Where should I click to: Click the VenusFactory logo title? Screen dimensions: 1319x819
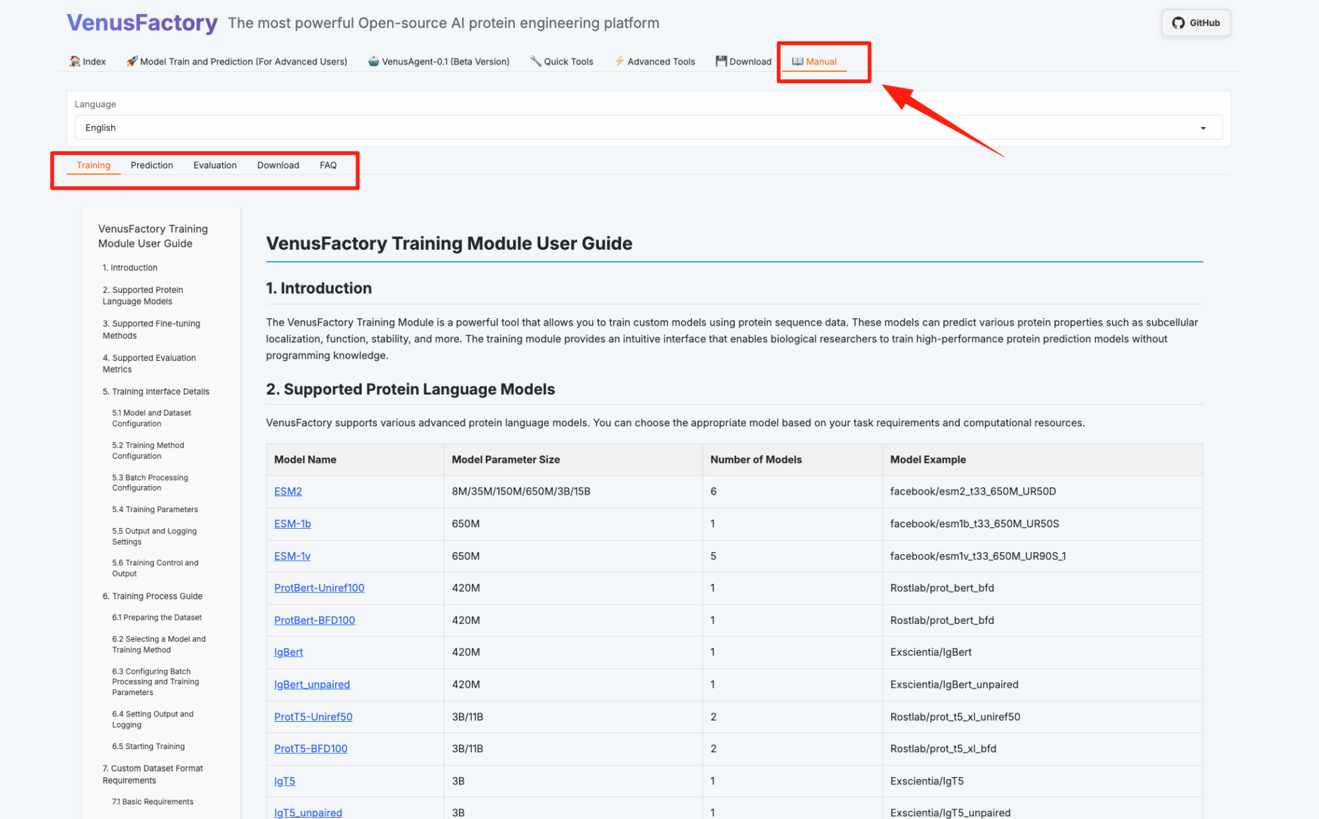[x=142, y=23]
